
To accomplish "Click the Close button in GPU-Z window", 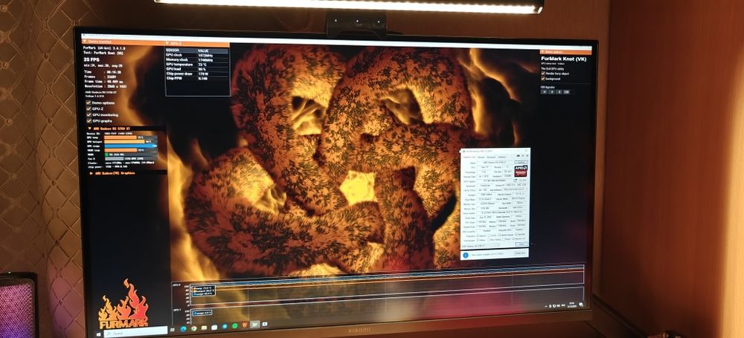I will (522, 244).
